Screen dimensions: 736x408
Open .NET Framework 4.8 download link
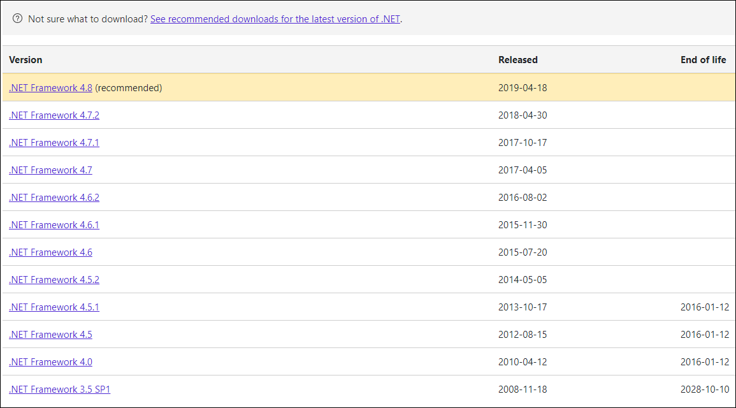(51, 88)
